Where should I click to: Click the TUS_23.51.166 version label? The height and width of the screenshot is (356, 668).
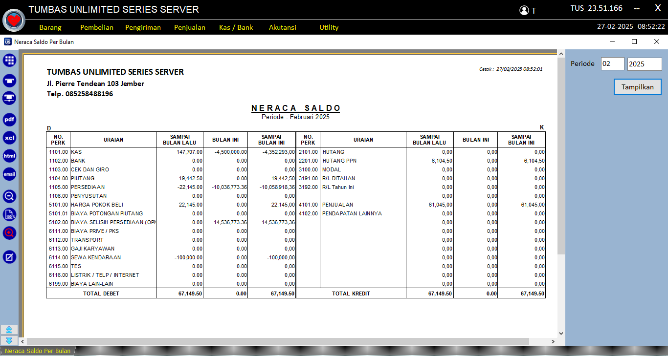pyautogui.click(x=596, y=8)
